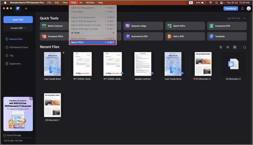Choose Crop Pages menu item
Screen dimensions: 253x145
click(92, 12)
